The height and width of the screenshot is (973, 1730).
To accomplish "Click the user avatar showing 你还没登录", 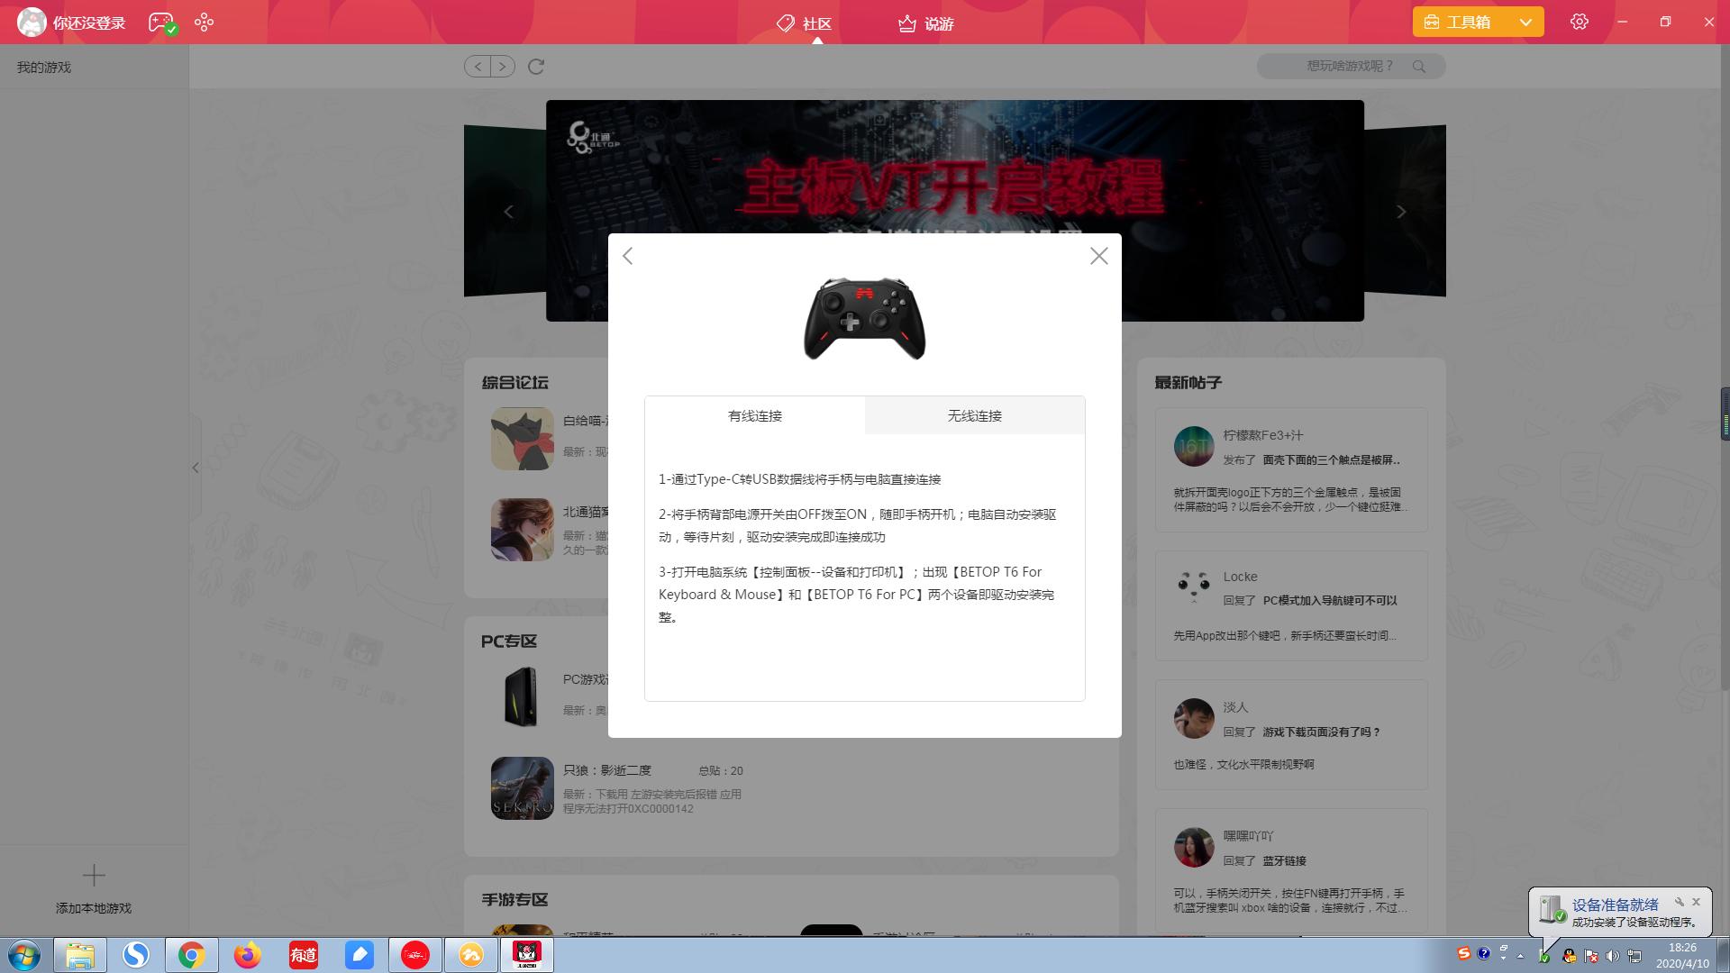I will (x=32, y=22).
